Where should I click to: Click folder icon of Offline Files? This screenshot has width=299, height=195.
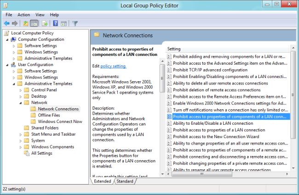point(34,115)
